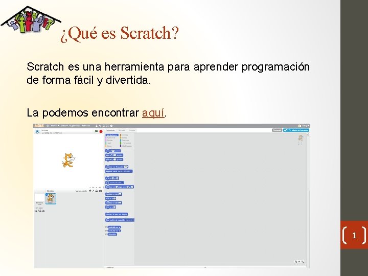Select the Control block category
Image resolution: width=368 pixels, height=276 pixels.
click(124, 138)
